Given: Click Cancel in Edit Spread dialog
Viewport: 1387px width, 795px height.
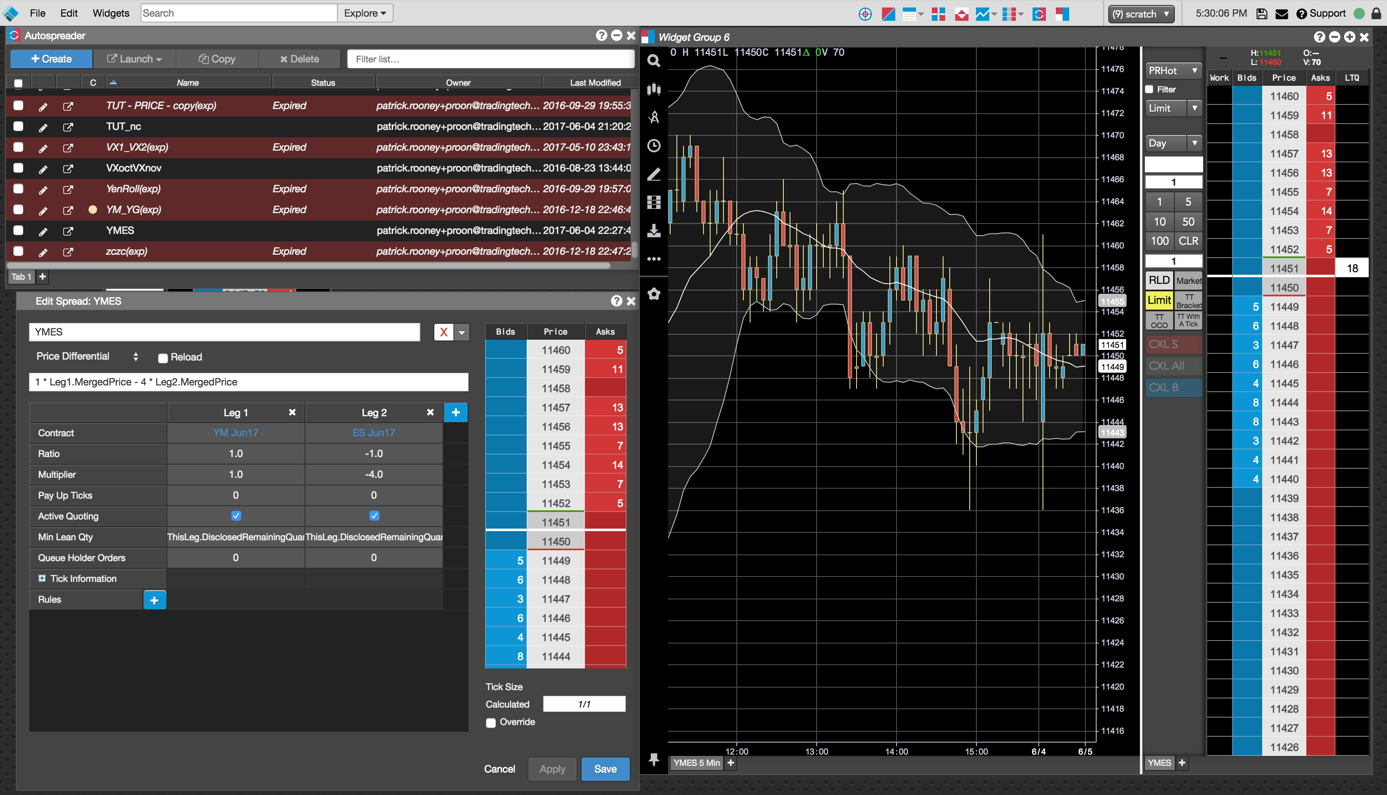Looking at the screenshot, I should coord(499,769).
